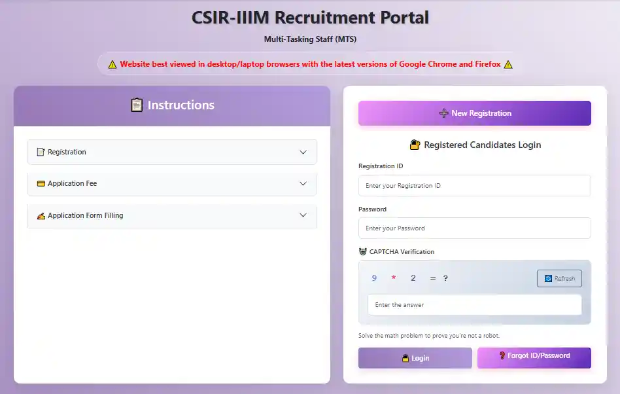Refresh the CAPTCHA math problem
The width and height of the screenshot is (620, 394).
coord(559,278)
